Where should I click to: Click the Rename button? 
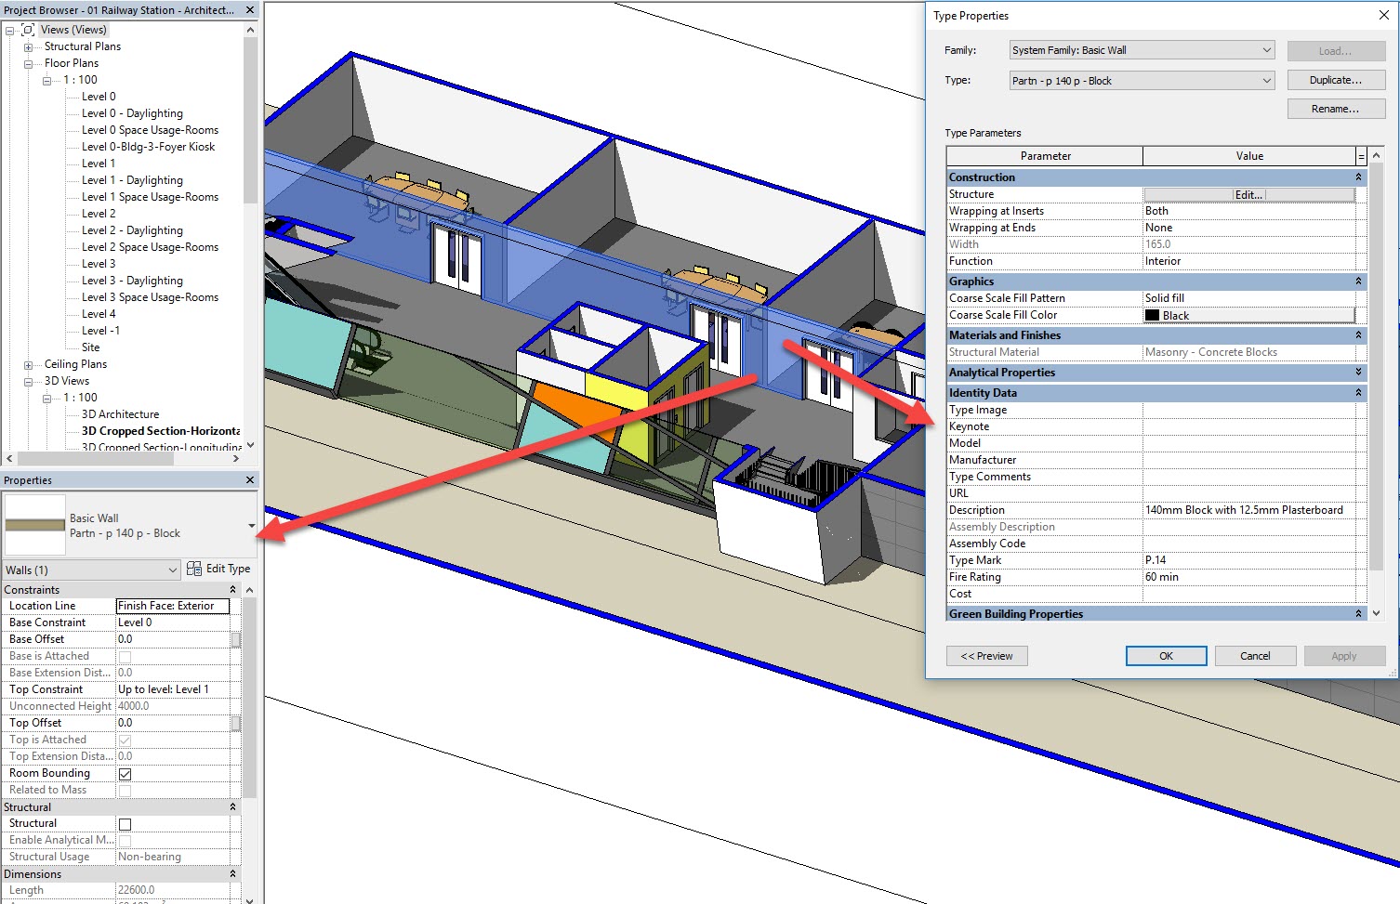coord(1335,108)
